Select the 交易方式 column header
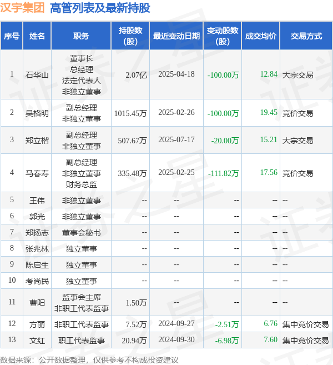Viewport: 333px width, 365px height. coord(306,36)
